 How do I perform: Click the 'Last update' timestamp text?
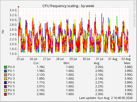pos(106,98)
